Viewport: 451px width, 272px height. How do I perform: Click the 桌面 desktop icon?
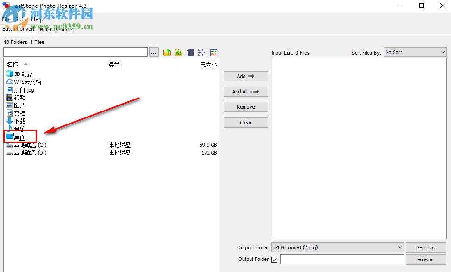click(10, 137)
